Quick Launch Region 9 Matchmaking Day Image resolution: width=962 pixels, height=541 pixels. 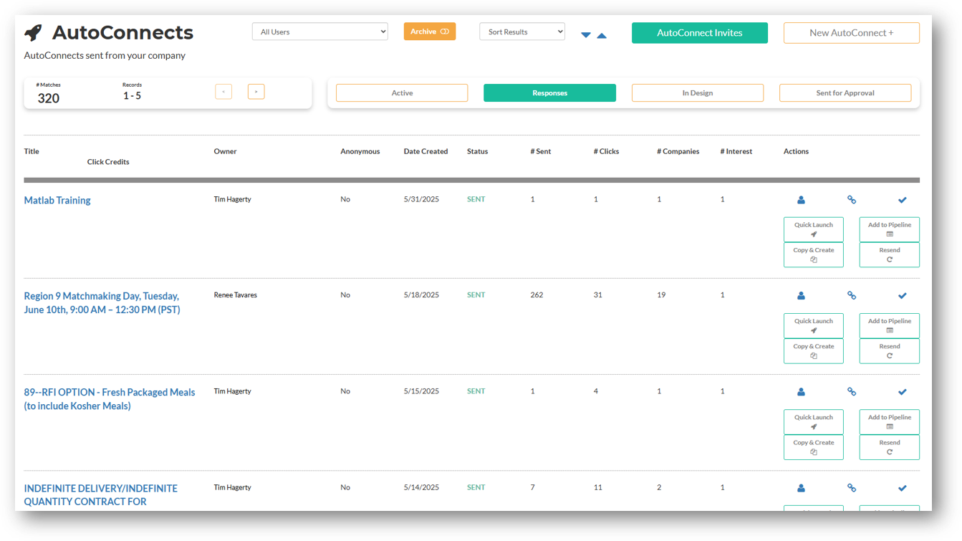pyautogui.click(x=814, y=325)
